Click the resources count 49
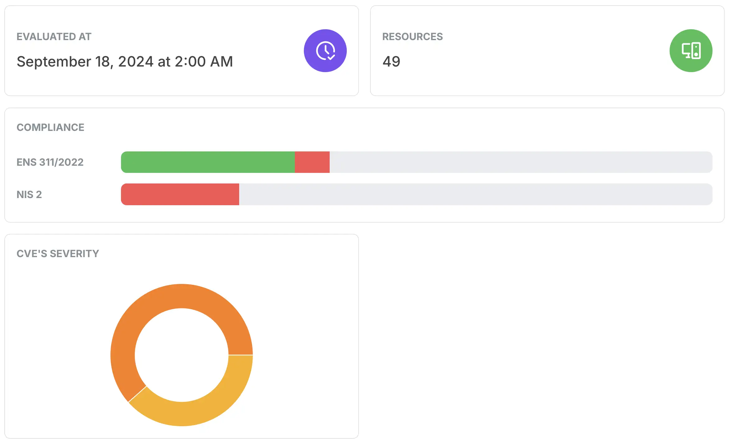This screenshot has width=729, height=444. [391, 62]
